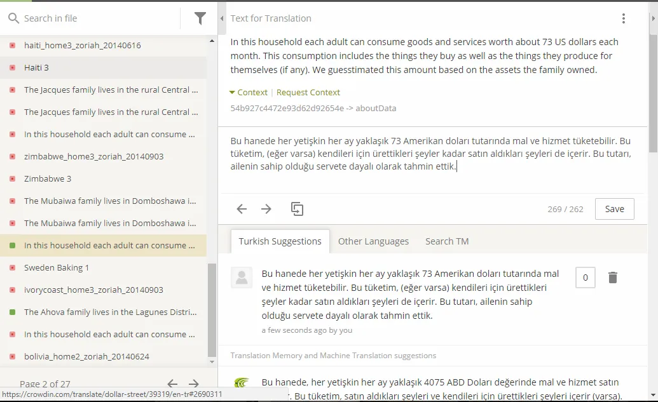Click red status icon beside Zimbabwe 3
The image size is (658, 402).
tap(13, 178)
